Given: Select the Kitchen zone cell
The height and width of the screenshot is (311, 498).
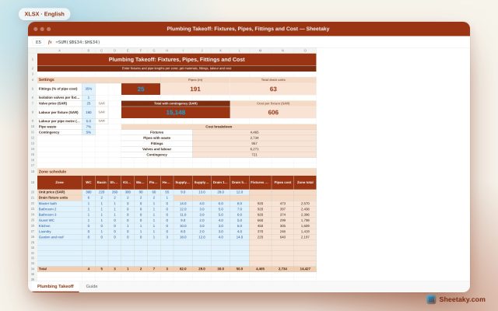Looking at the screenshot, I should click(59, 226).
